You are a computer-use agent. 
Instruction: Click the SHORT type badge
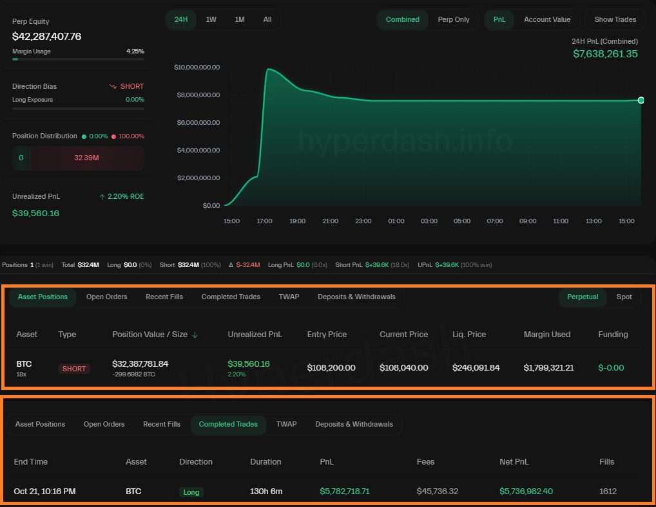(74, 369)
